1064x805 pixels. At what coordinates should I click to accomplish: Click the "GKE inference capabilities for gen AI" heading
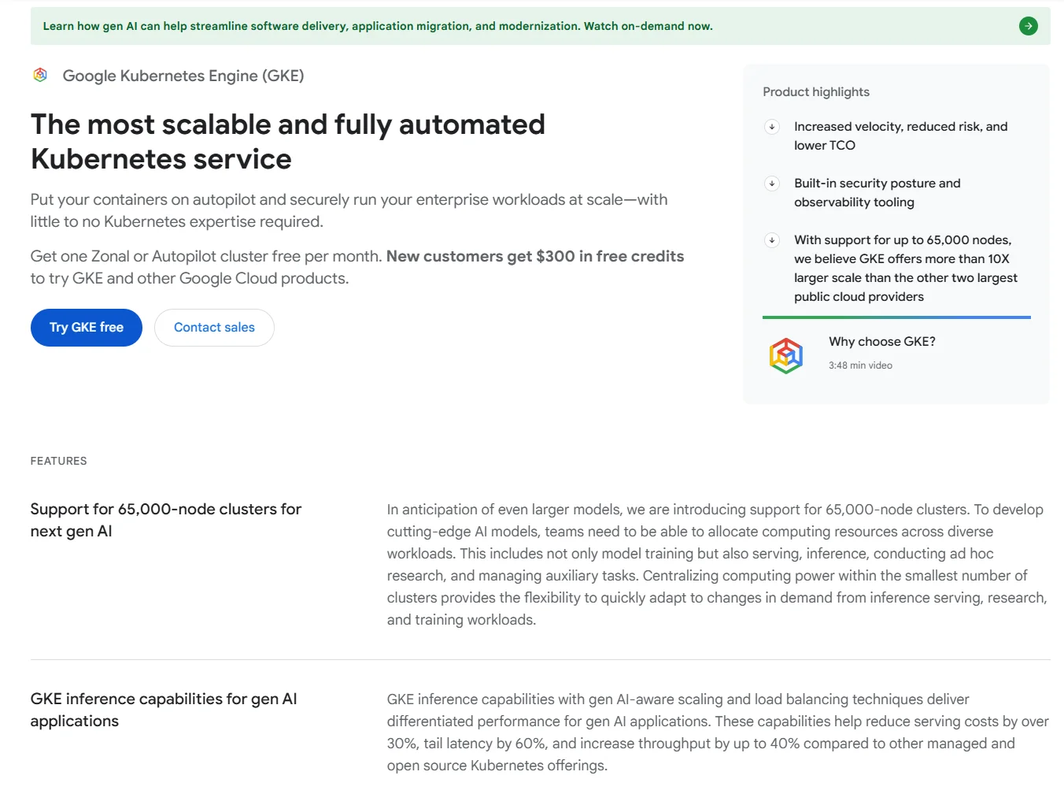click(x=164, y=710)
